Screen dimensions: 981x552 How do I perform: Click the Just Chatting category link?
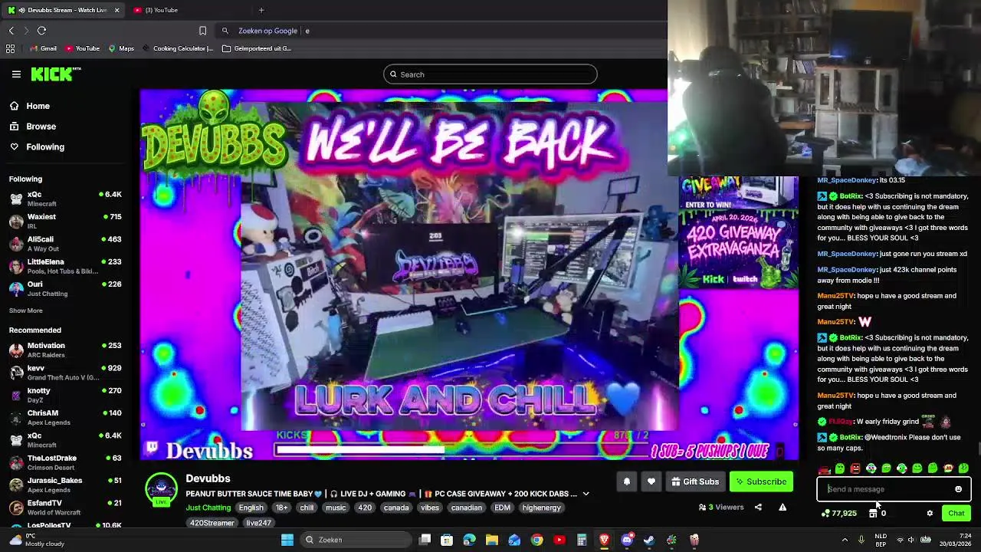[208, 508]
